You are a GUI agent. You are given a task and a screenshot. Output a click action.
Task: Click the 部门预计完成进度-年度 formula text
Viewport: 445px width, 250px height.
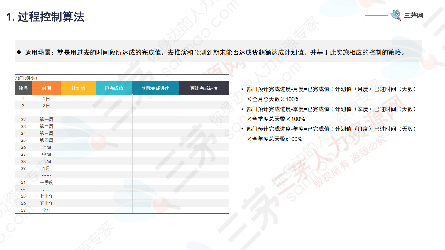331,129
